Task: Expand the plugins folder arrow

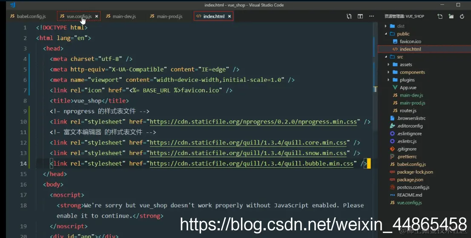Action: [388, 80]
